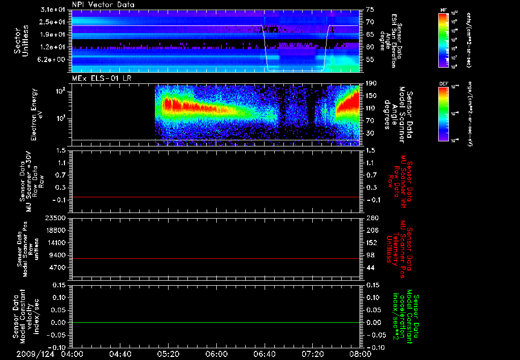Click the 'Sector Unitless' axis label
Screen dimensions: 520x360
(x=21, y=41)
